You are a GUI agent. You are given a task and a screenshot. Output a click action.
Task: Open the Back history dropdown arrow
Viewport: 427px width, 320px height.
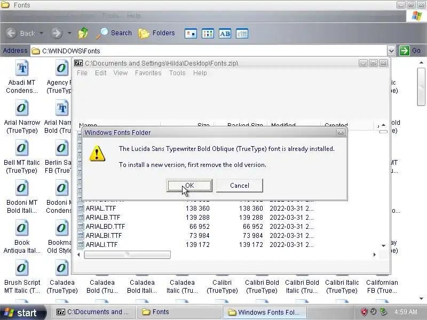(x=42, y=33)
